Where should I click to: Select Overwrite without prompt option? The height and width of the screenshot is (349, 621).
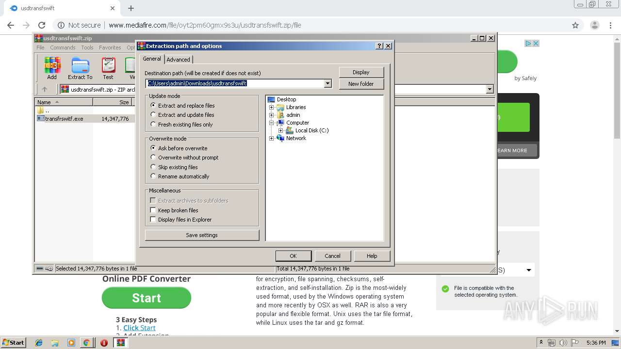pyautogui.click(x=153, y=158)
